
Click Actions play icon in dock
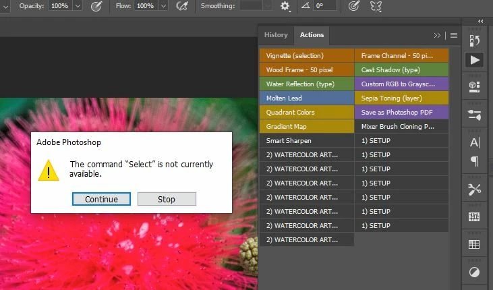coord(474,60)
